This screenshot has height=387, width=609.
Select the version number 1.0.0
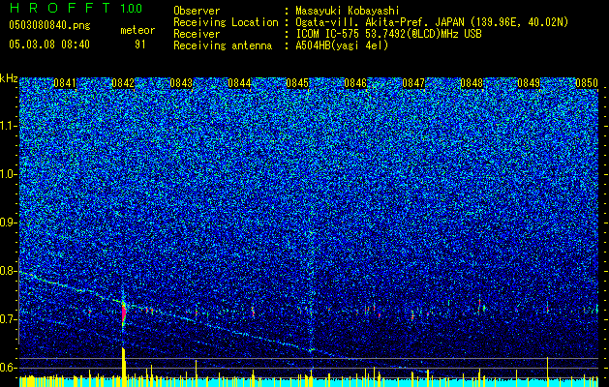[x=132, y=9]
